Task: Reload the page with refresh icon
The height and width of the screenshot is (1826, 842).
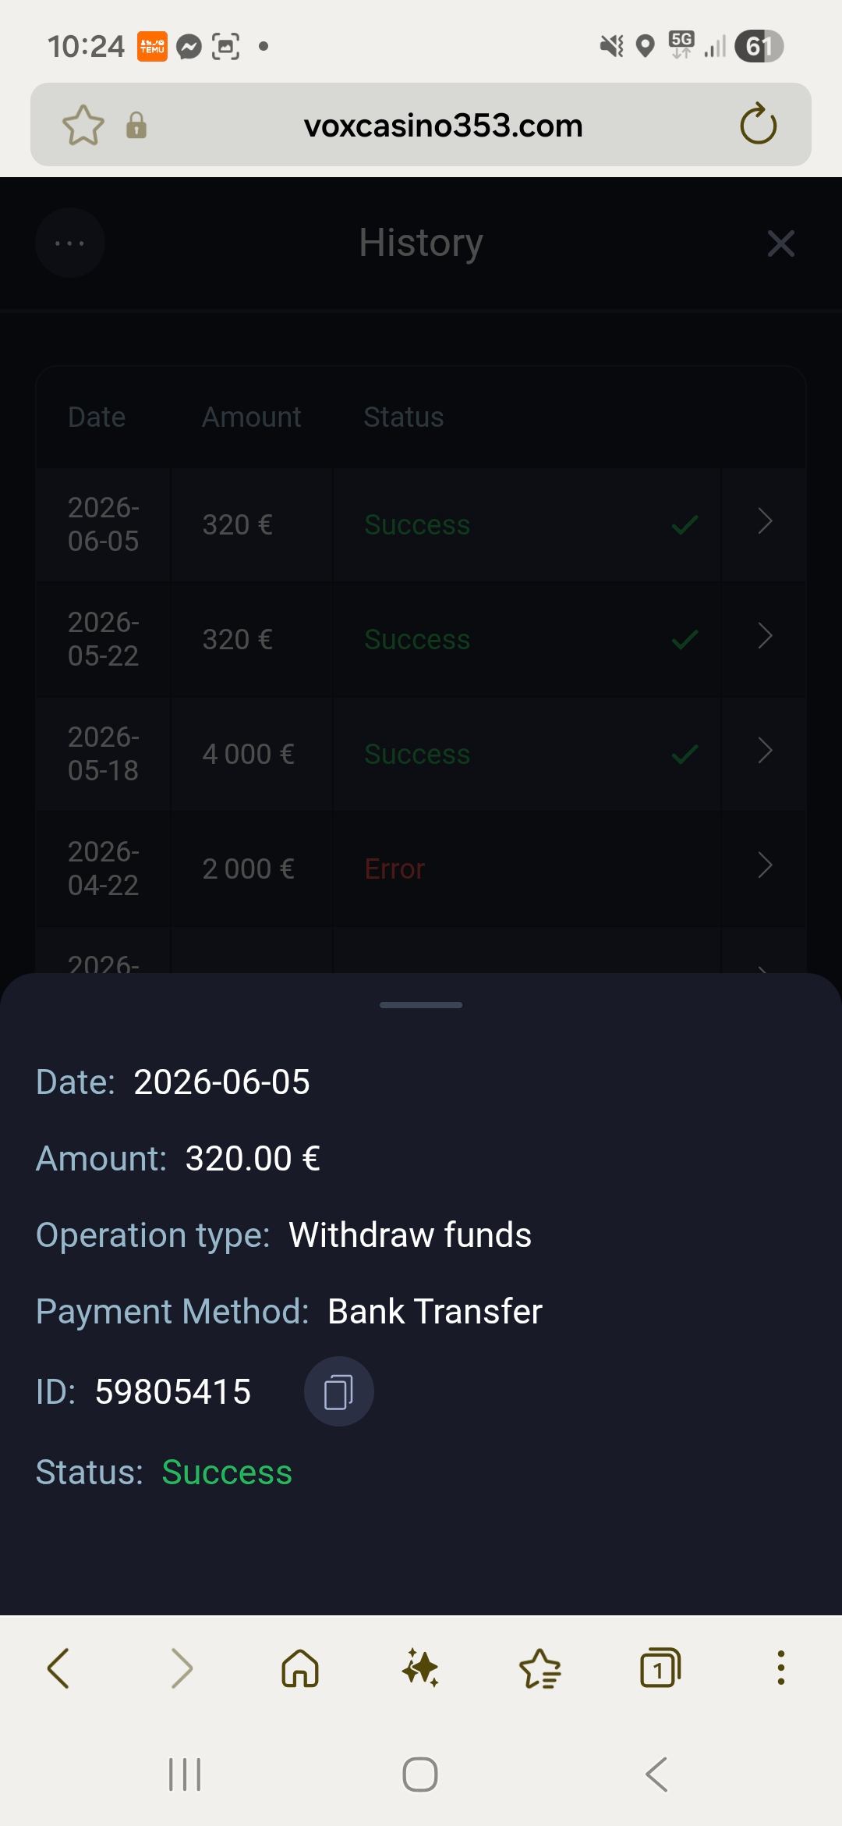Action: coord(758,125)
